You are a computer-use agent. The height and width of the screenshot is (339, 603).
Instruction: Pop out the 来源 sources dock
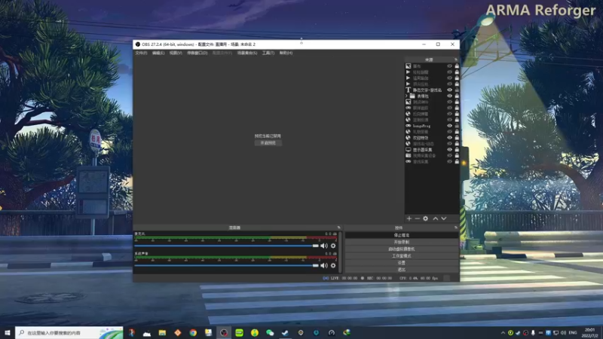click(456, 60)
